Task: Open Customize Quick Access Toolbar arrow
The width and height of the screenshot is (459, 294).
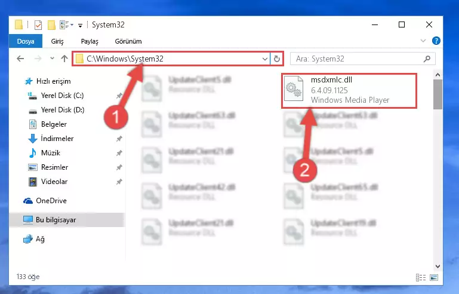Action: [x=80, y=26]
